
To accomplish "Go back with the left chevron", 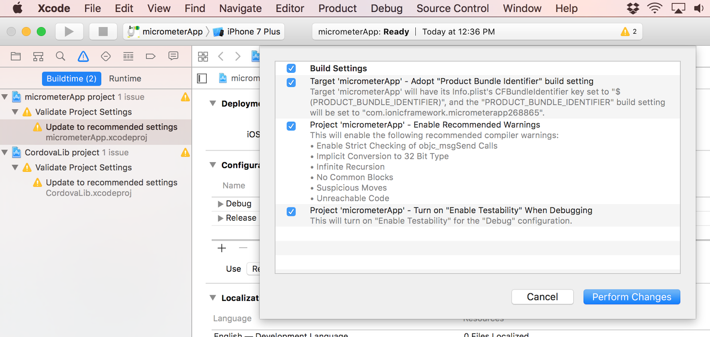I will pos(221,56).
